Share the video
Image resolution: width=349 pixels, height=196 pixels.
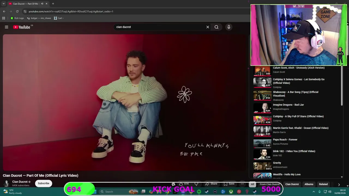[211, 184]
